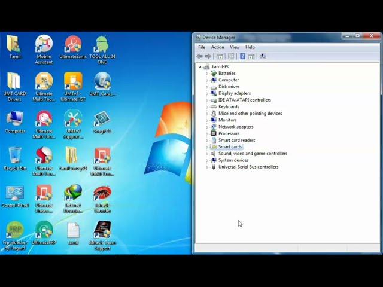383x287 pixels.
Task: Select Mice and other pointing devices
Action: click(250, 113)
